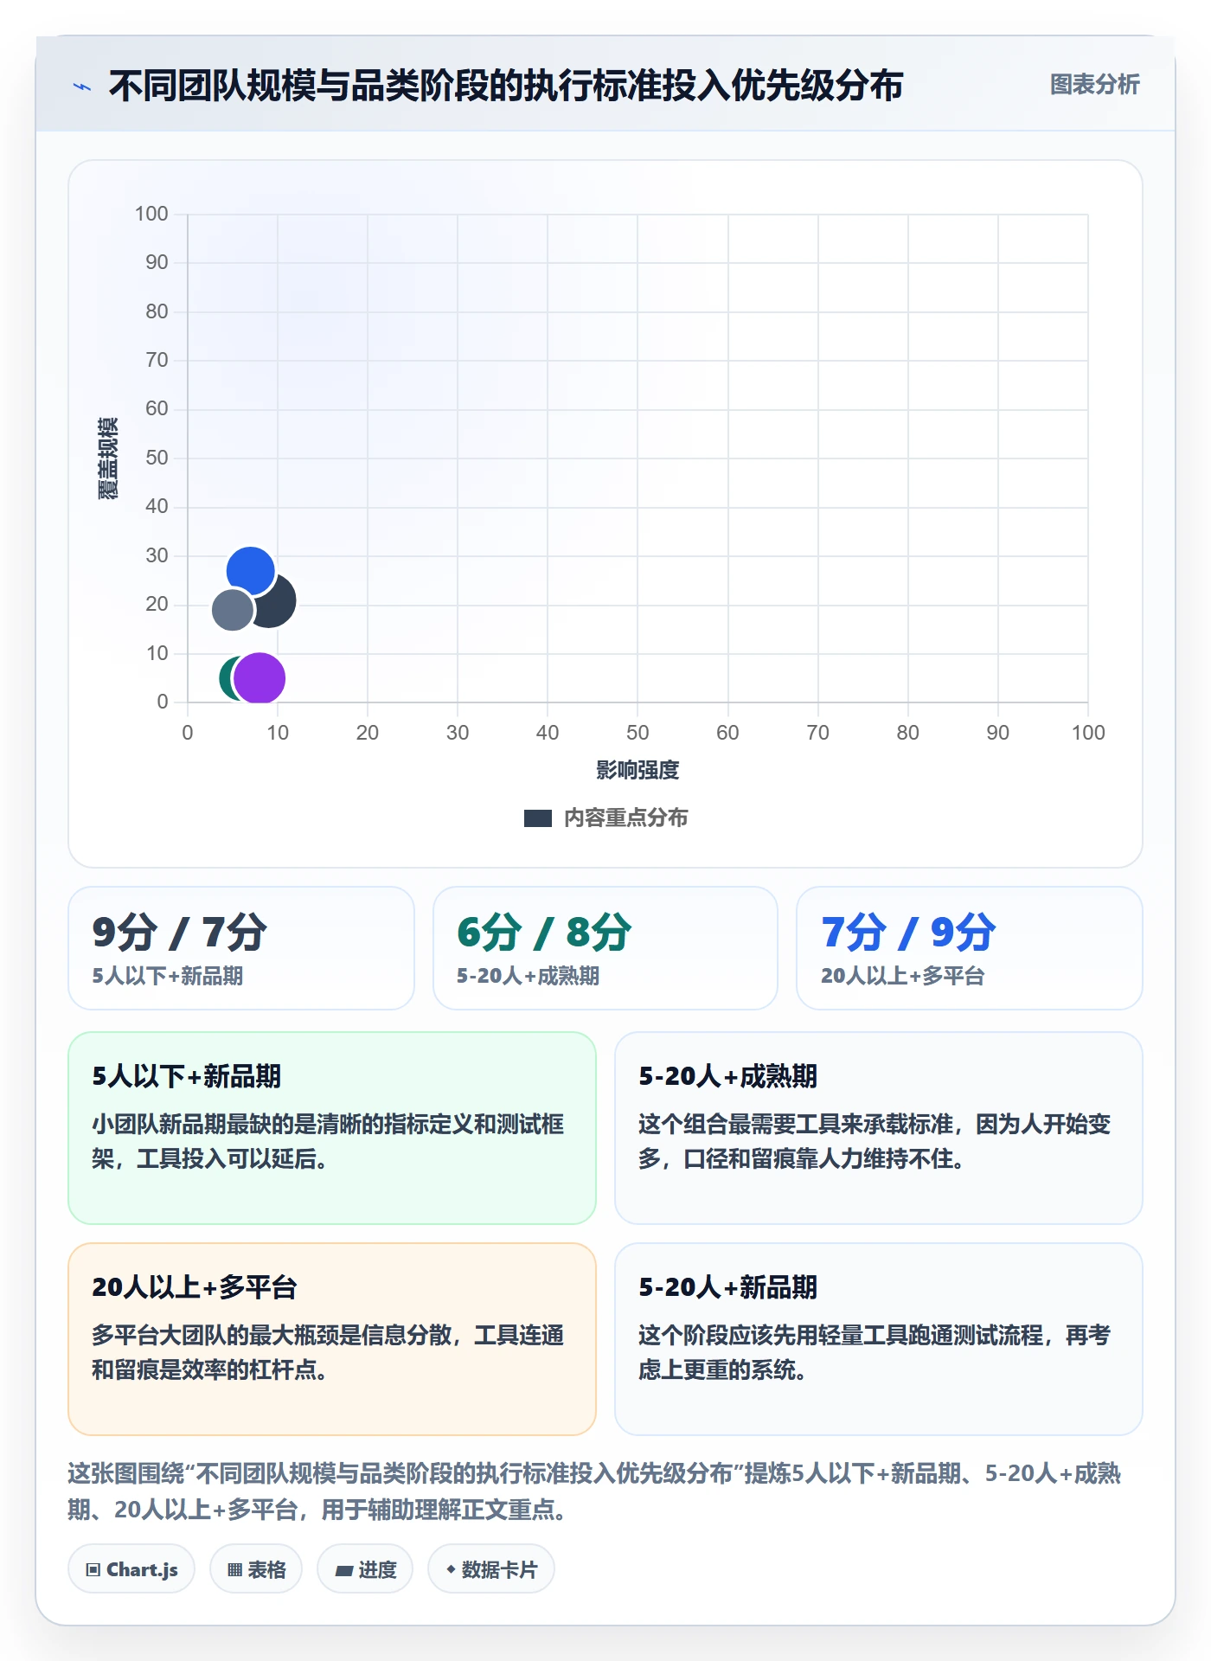Click the summary paragraph starting 这张图围绕

click(x=595, y=1491)
